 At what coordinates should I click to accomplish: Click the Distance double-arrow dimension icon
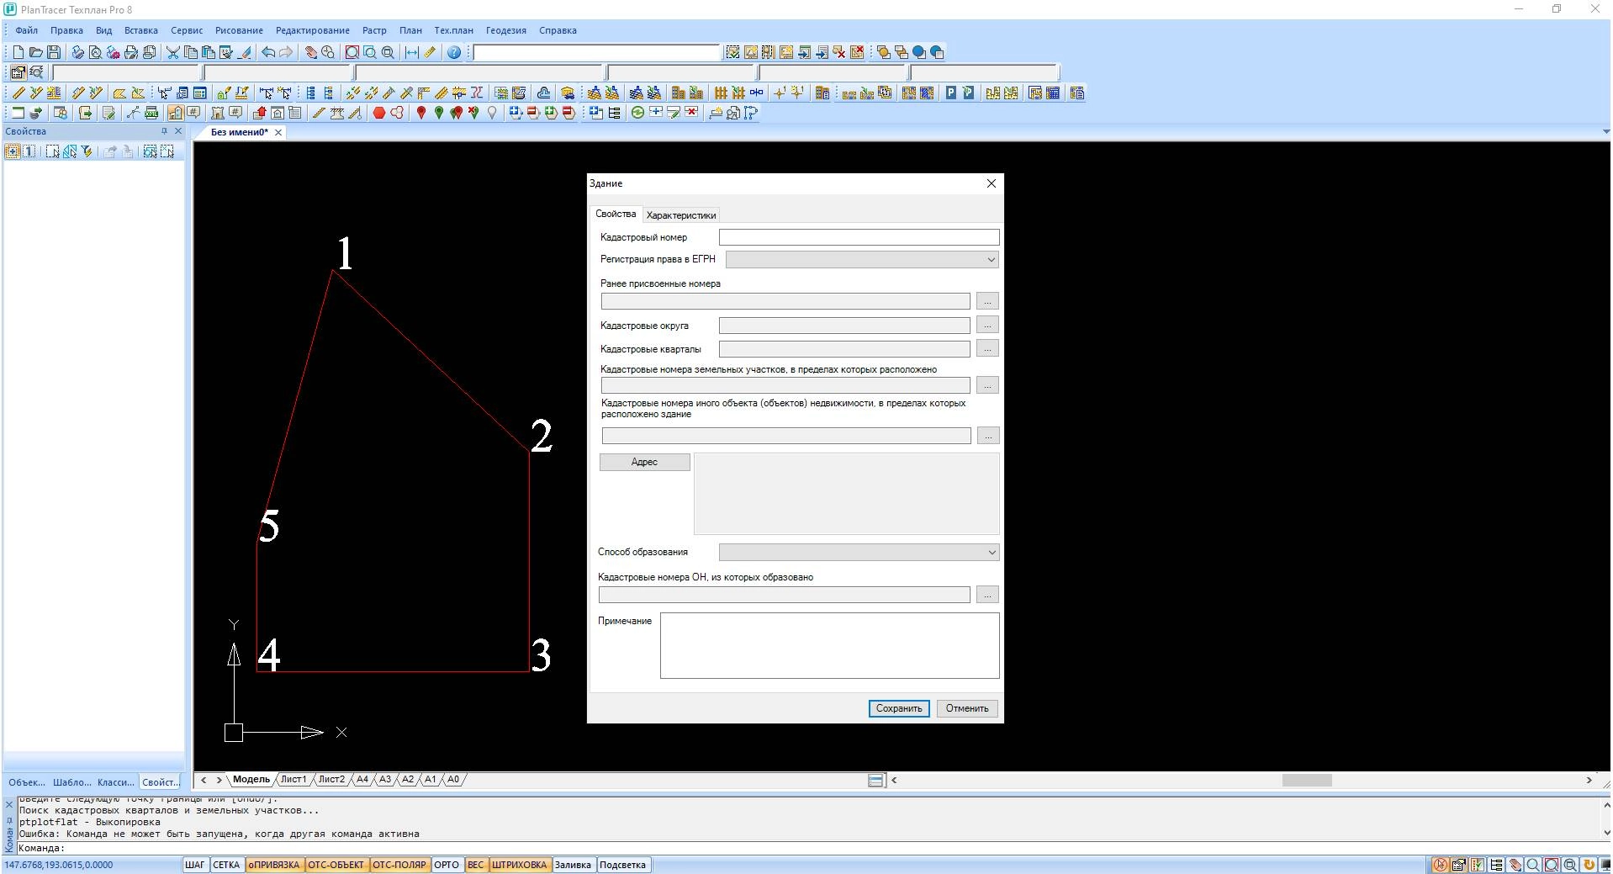click(x=411, y=52)
